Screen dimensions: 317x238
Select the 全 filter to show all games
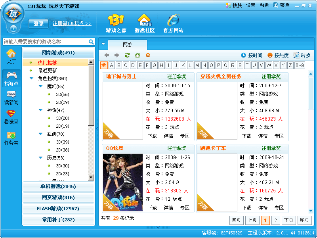pyautogui.click(x=104, y=65)
